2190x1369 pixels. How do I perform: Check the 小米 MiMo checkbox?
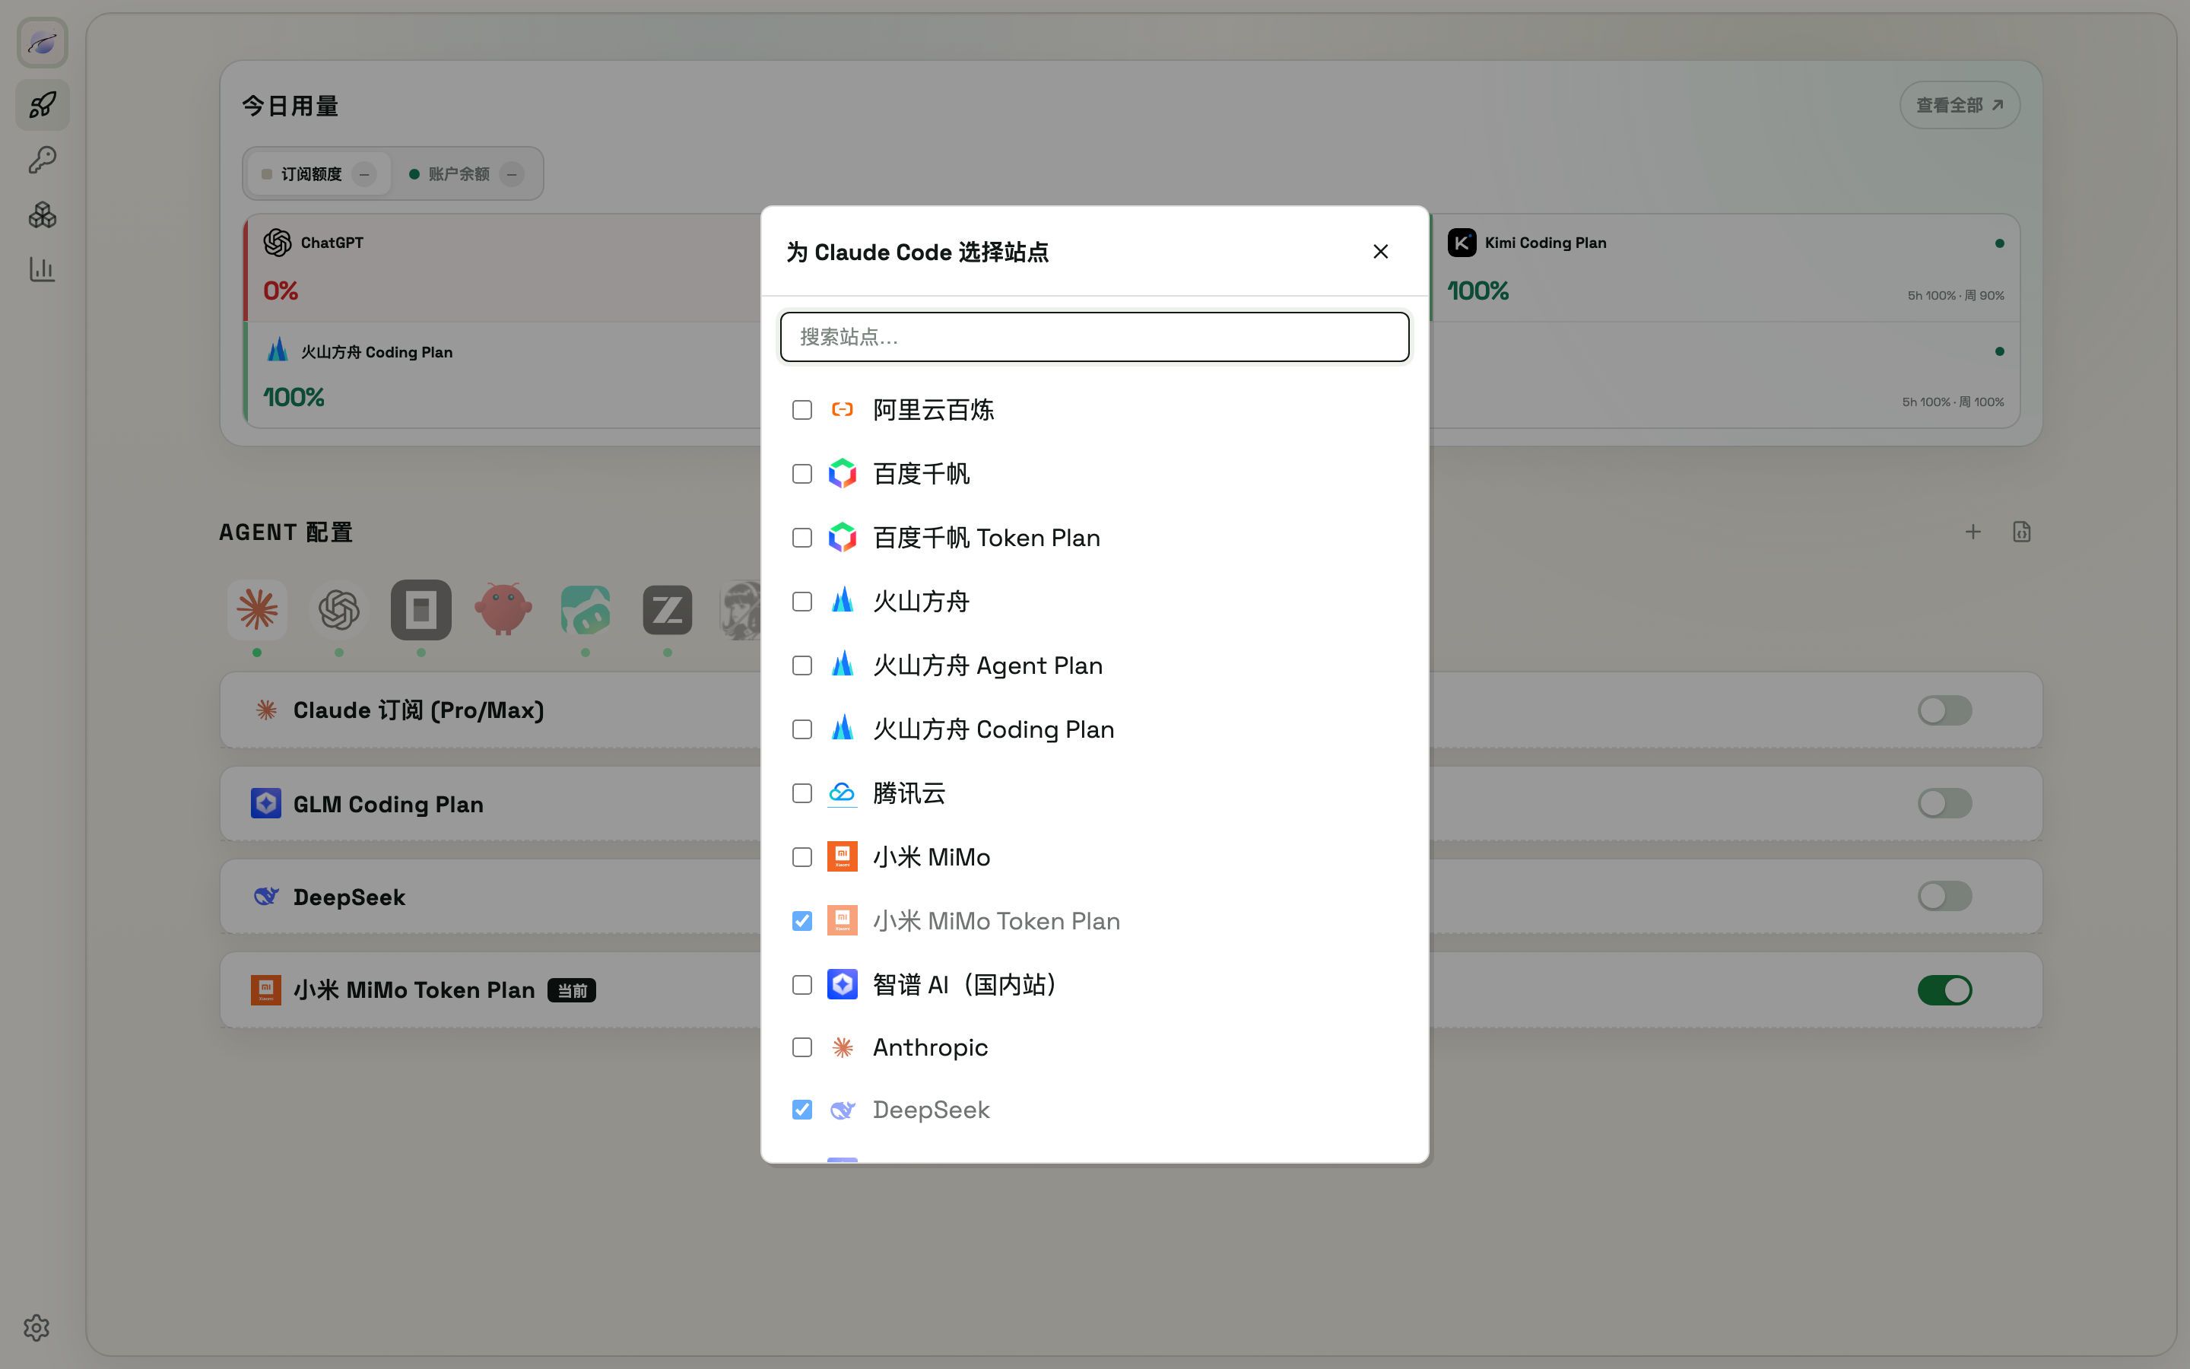pos(801,857)
